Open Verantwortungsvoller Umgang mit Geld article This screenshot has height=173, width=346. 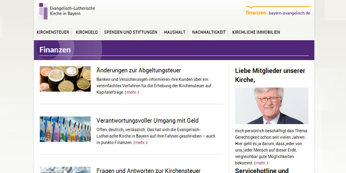pos(147,121)
